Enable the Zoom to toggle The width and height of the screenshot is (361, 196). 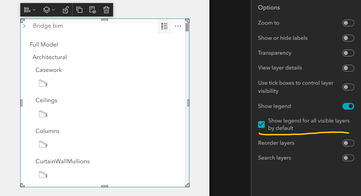348,23
